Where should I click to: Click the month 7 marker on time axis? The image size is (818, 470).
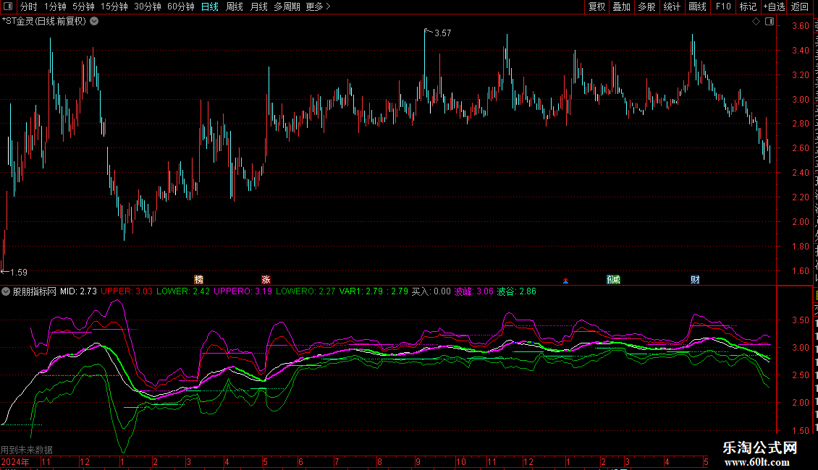(337, 461)
